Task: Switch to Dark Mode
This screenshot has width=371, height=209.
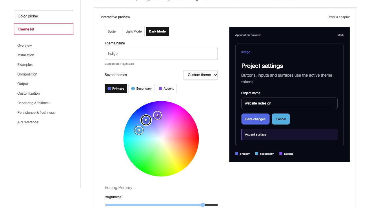Action: 157,31
